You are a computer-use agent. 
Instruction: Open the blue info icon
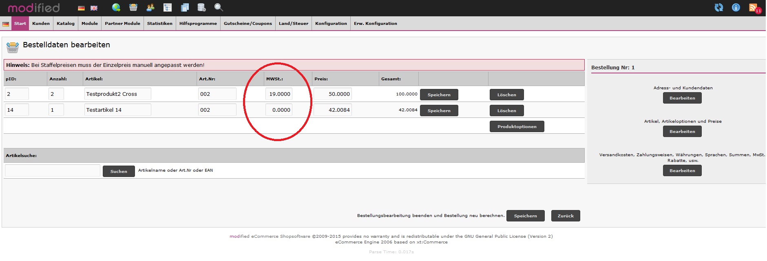(736, 7)
